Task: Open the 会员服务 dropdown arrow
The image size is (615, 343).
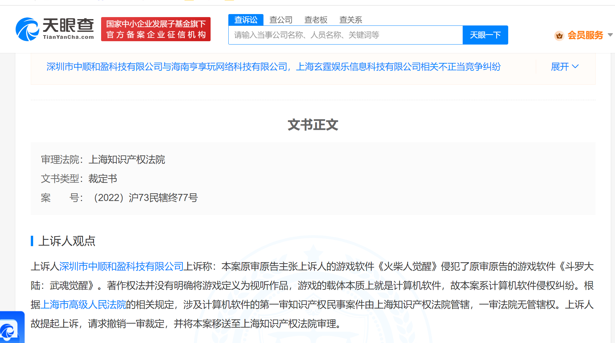Action: (610, 35)
